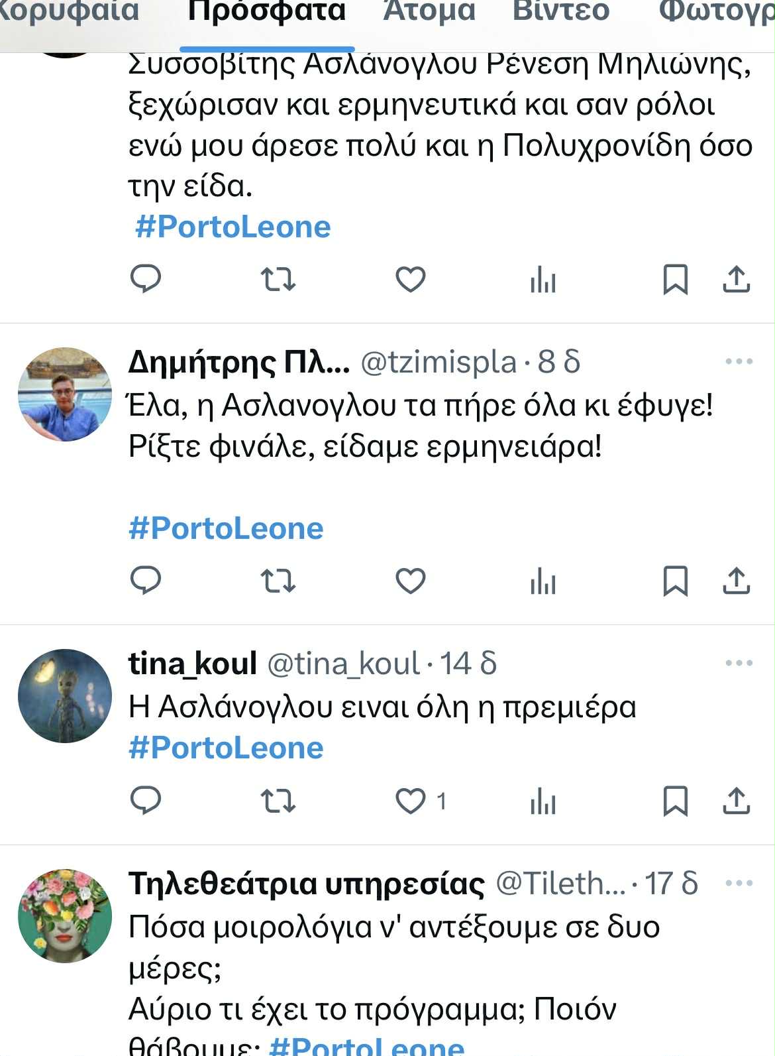Bookmark the @tzimispla tweet
The image size is (775, 1056).
click(x=675, y=581)
